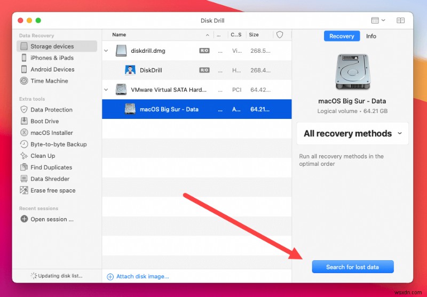Open Data Protection tool
The height and width of the screenshot is (297, 427).
point(51,110)
